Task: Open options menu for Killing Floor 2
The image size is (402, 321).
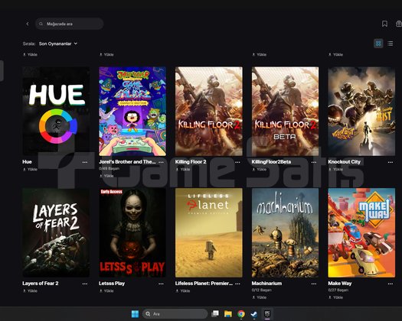Action: pyautogui.click(x=237, y=162)
